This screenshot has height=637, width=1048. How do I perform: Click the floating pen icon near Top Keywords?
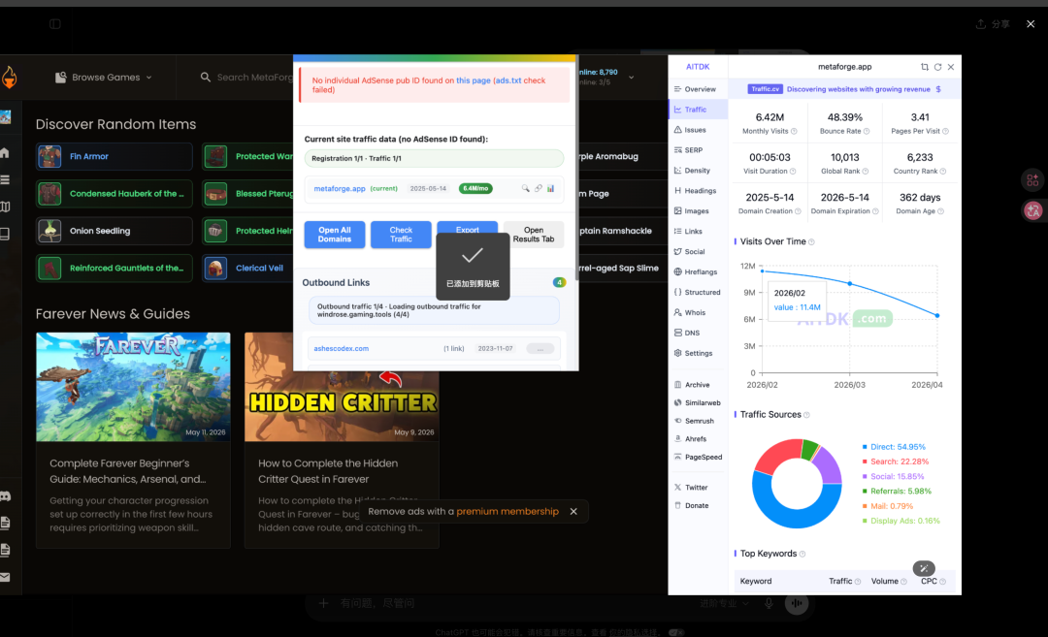click(924, 568)
